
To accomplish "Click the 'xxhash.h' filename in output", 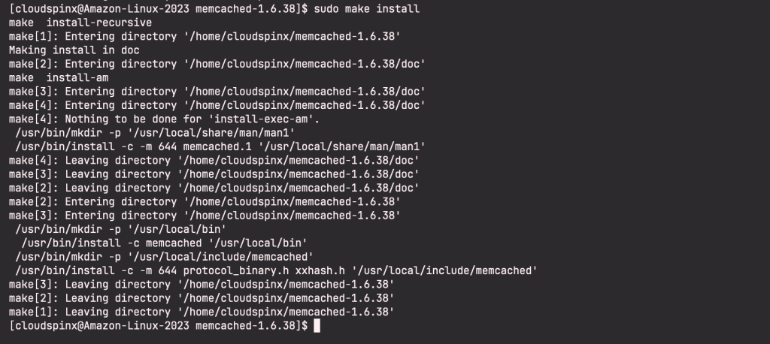I will coord(320,270).
